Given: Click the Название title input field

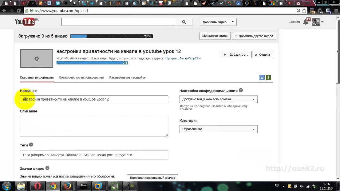Looking at the screenshot, I should click(x=94, y=99).
